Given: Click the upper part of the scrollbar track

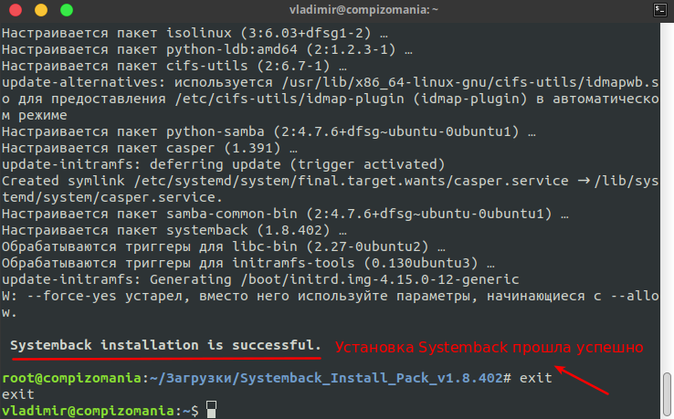Looking at the screenshot, I should click(668, 137).
